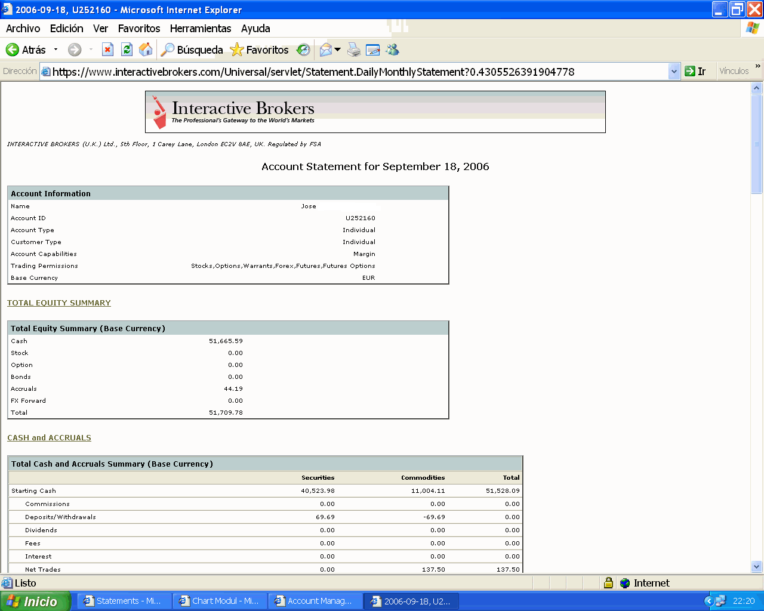The width and height of the screenshot is (764, 611).
Task: Click the scroll down arrow
Action: [x=757, y=567]
